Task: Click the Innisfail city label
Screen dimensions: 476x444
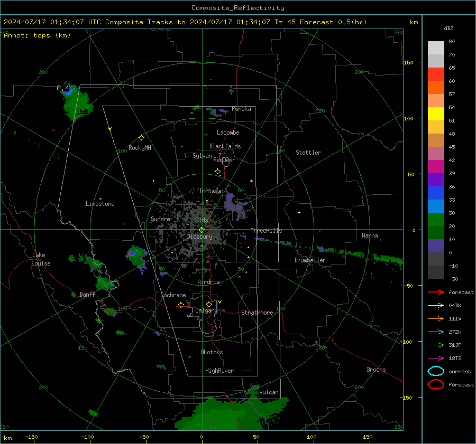Action: (x=214, y=191)
